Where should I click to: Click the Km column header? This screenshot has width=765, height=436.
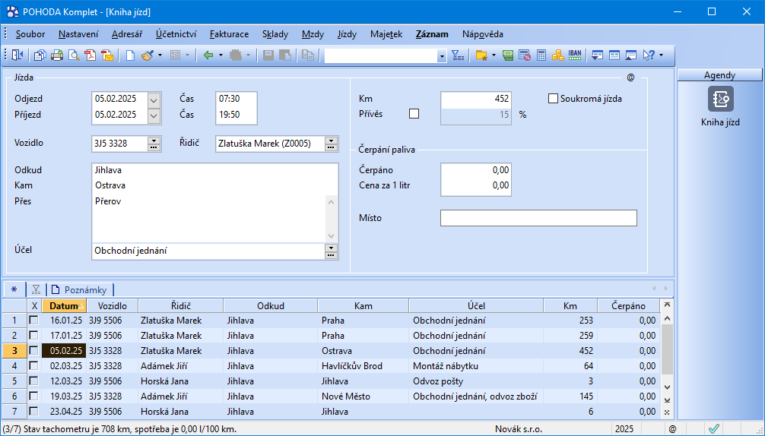pos(570,306)
